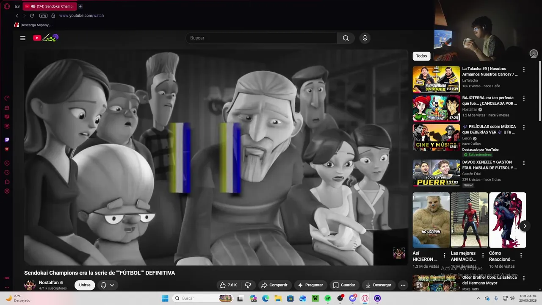The width and height of the screenshot is (542, 305).
Task: Go to YouTube home via logo
Action: coord(45,38)
